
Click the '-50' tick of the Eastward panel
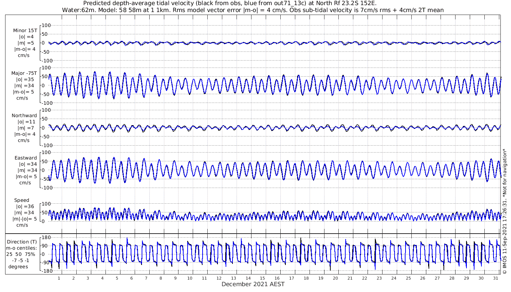[46, 178]
